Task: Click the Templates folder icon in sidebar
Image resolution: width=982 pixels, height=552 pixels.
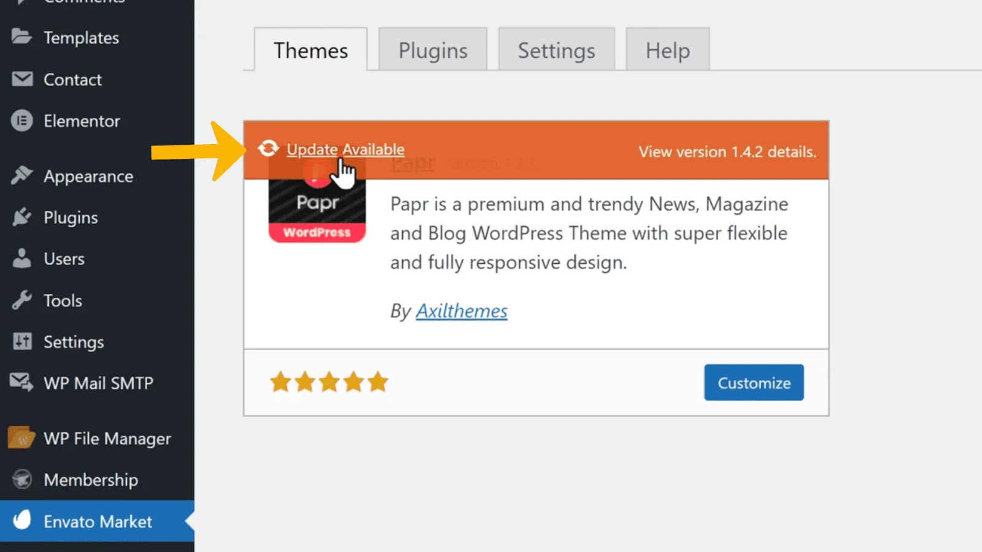Action: tap(21, 37)
